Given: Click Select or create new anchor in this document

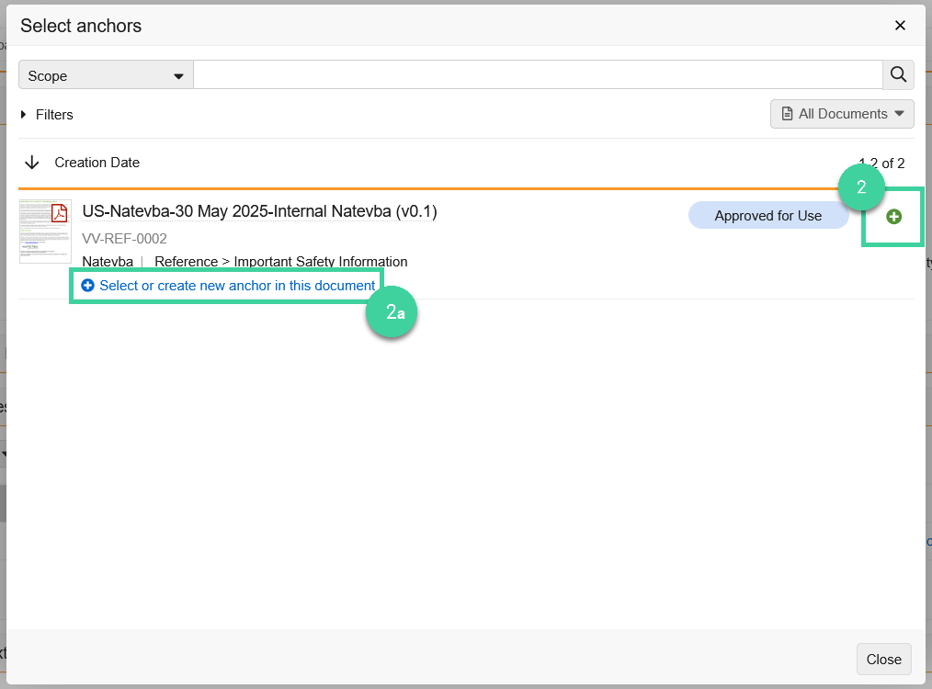Looking at the screenshot, I should 235,285.
